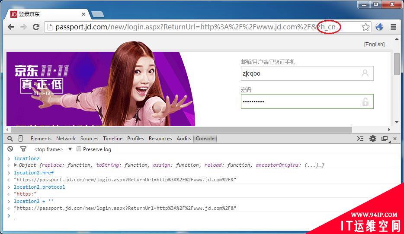Open the Network panel tab
Image resolution: width=404 pixels, height=234 pixels.
click(66, 138)
